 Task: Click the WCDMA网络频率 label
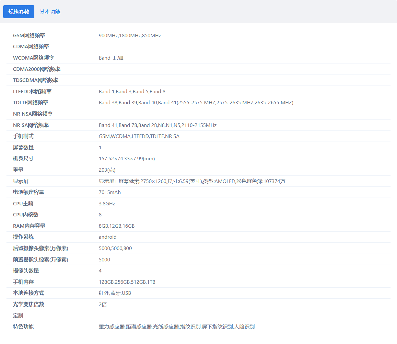click(x=33, y=58)
